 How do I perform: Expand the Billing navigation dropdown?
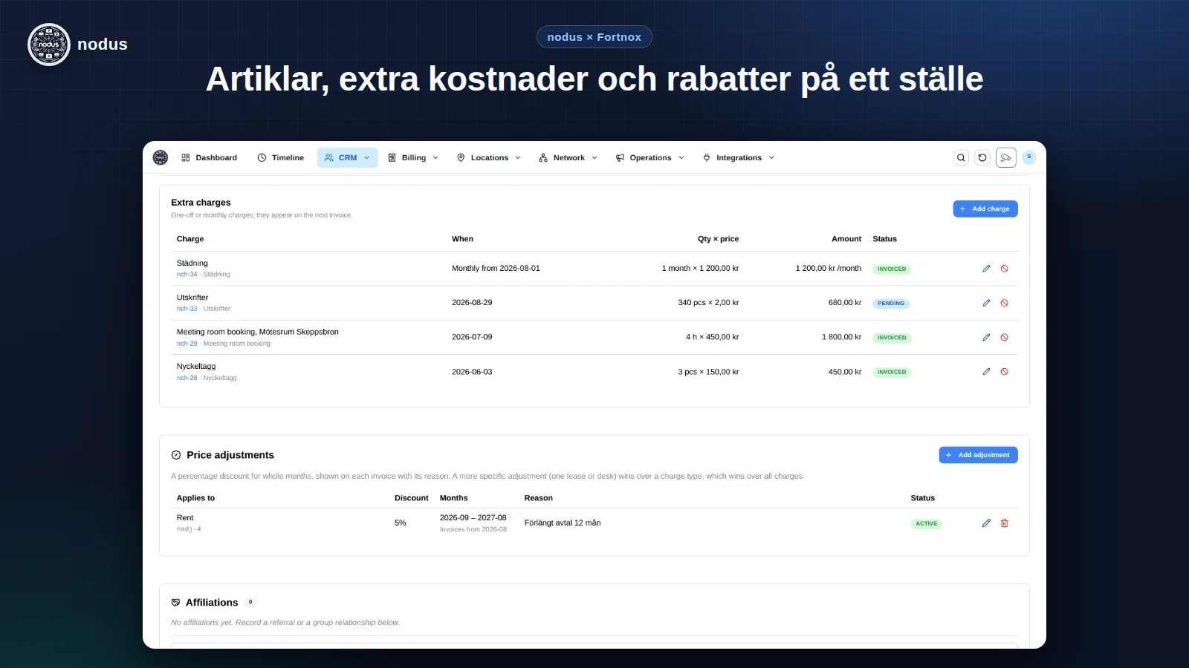pos(413,157)
